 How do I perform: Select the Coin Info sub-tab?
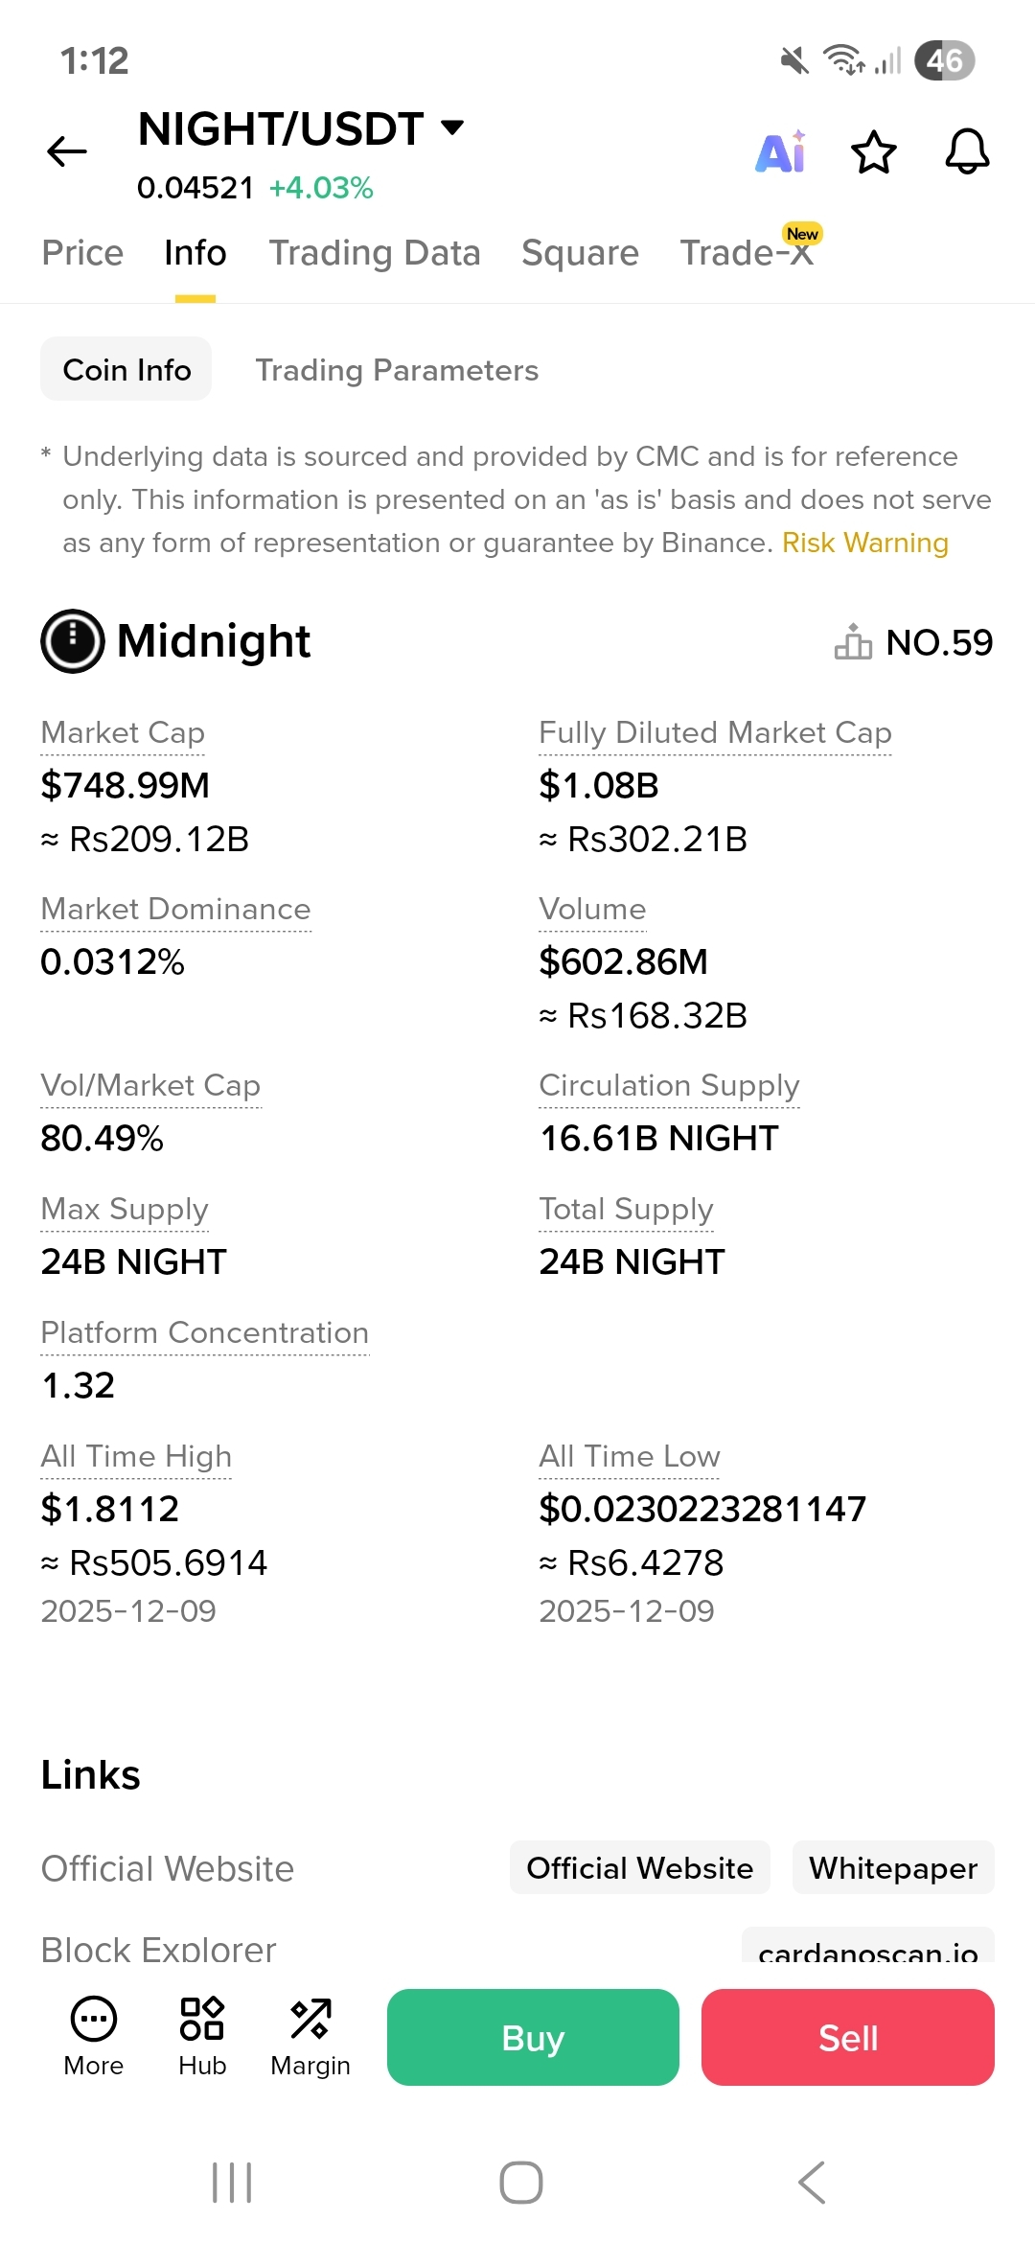pos(126,370)
